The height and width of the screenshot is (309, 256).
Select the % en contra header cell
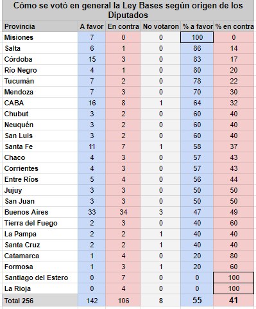tap(234, 26)
